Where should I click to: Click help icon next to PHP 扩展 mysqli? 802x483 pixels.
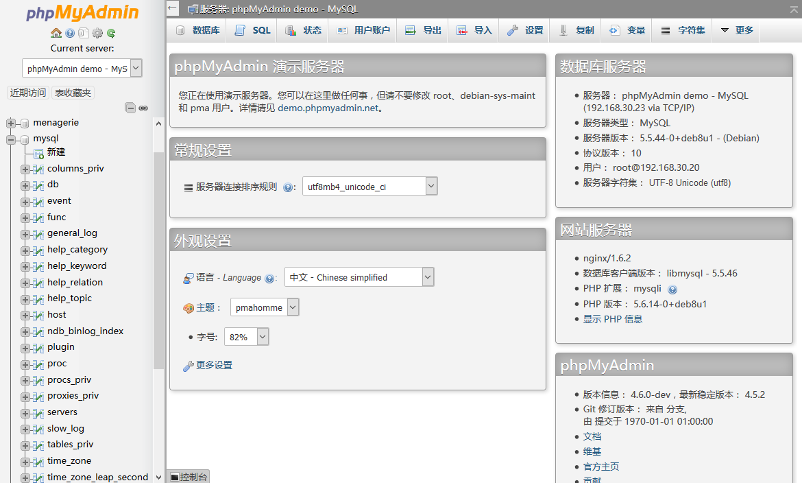pos(672,290)
